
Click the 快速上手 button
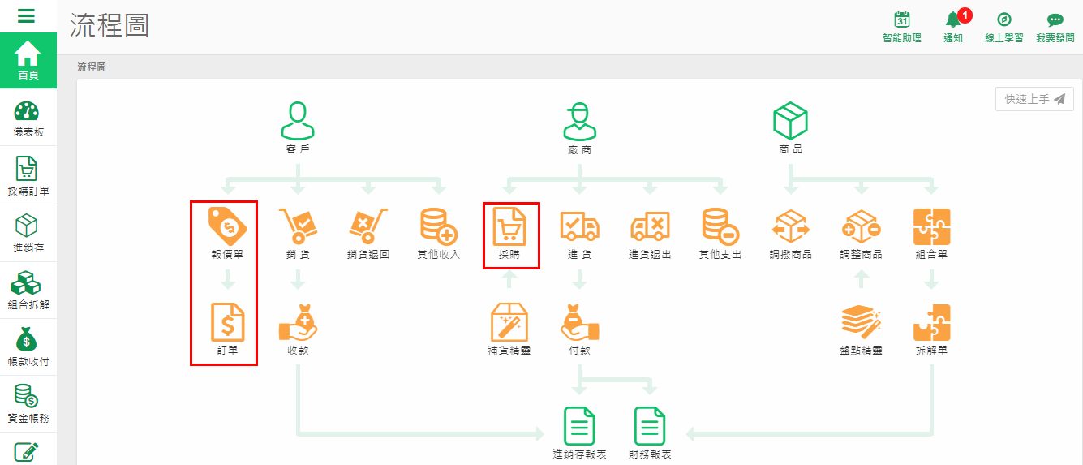click(1034, 99)
